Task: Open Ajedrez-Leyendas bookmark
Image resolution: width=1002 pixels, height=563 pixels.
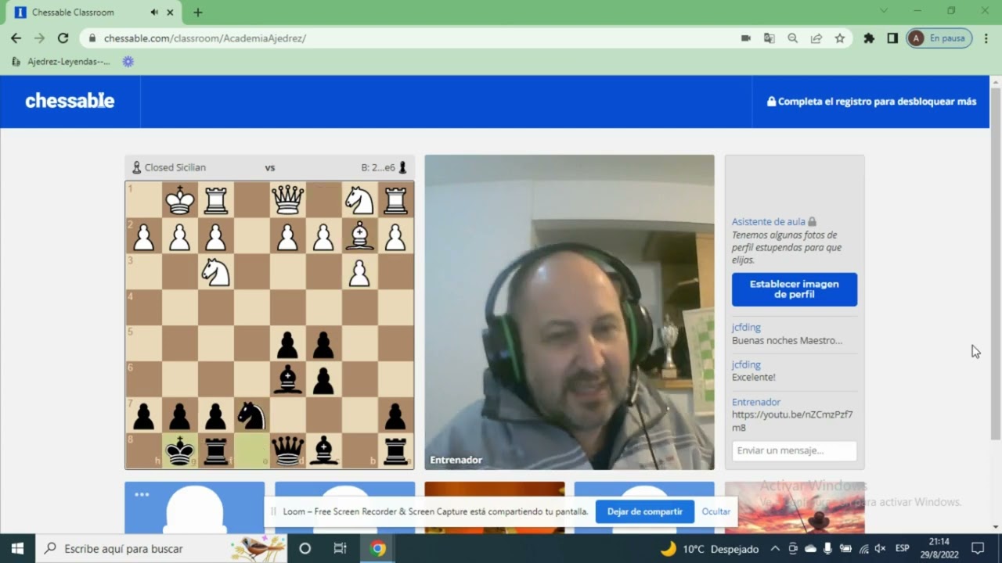Action: click(x=61, y=61)
